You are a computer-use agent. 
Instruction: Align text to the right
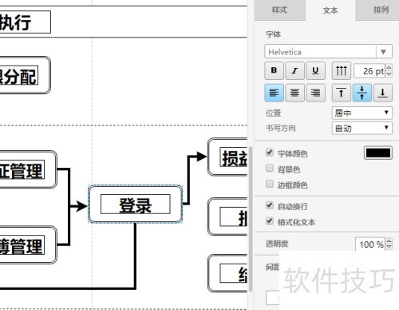click(315, 93)
